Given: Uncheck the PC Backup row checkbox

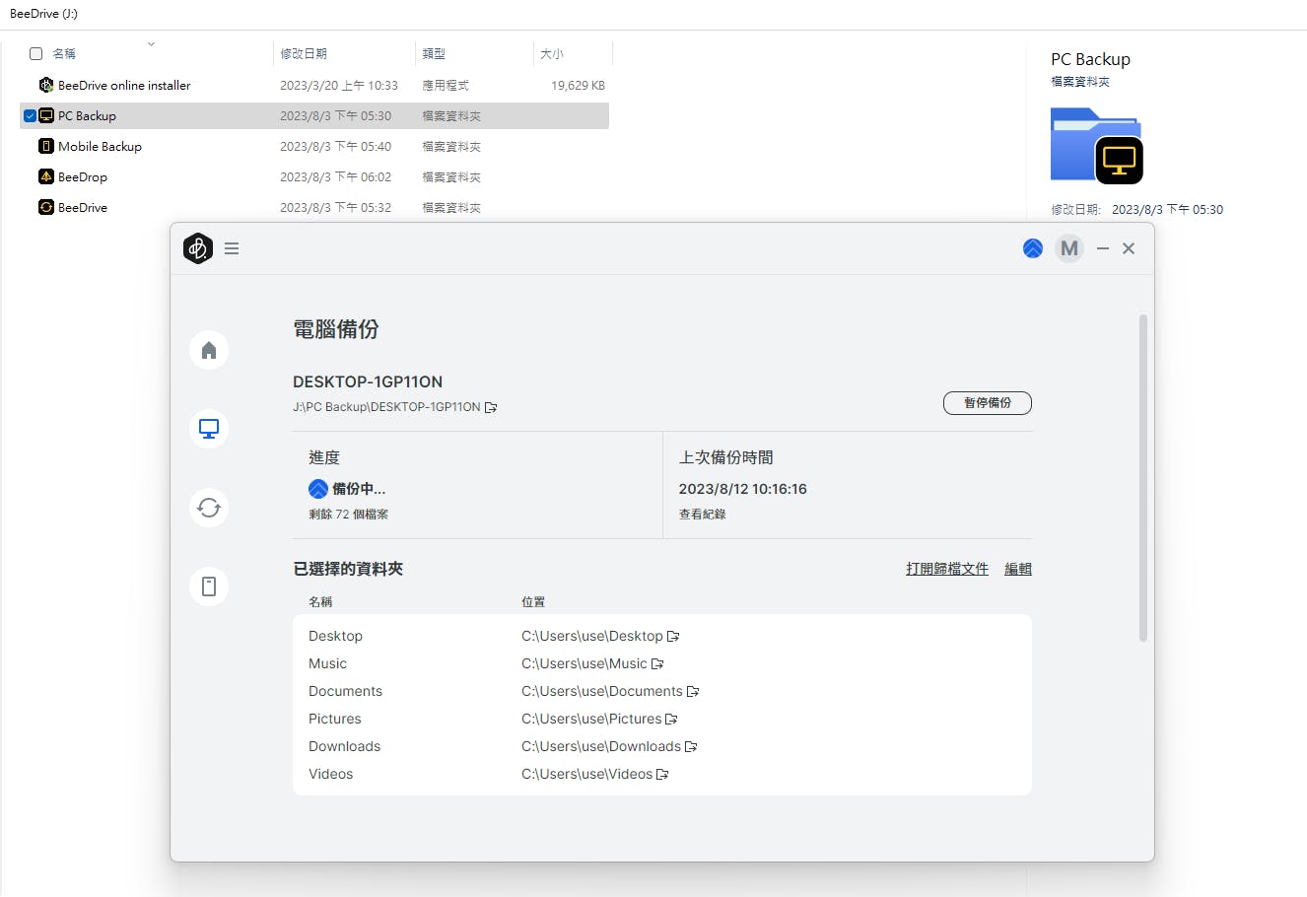Looking at the screenshot, I should pyautogui.click(x=30, y=115).
